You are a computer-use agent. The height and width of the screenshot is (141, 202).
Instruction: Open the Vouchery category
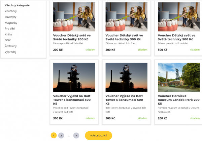(11, 11)
